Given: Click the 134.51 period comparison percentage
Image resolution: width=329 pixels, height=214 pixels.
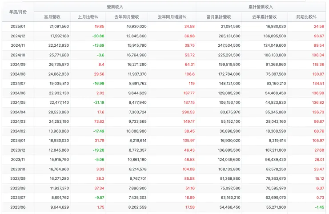Looking at the screenshot, I should 318,83.
